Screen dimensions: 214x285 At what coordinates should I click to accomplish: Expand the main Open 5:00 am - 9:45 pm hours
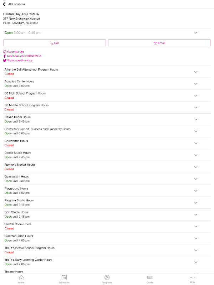[196, 33]
